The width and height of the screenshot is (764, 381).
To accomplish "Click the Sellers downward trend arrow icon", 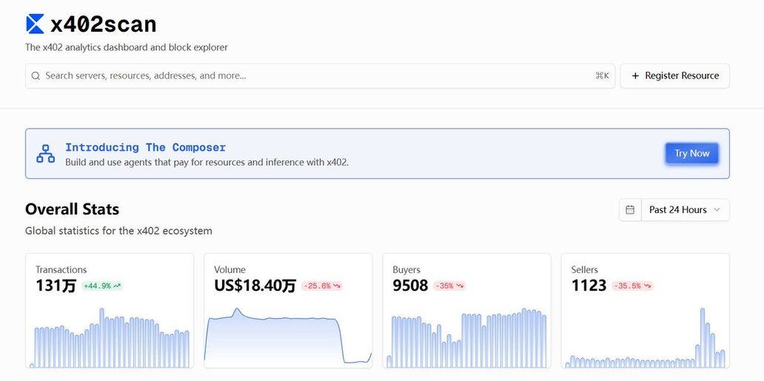I will coord(647,286).
